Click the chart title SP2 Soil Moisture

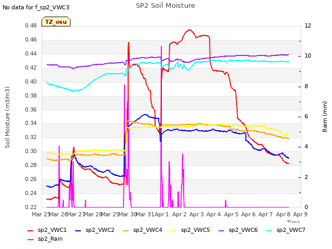165,6
